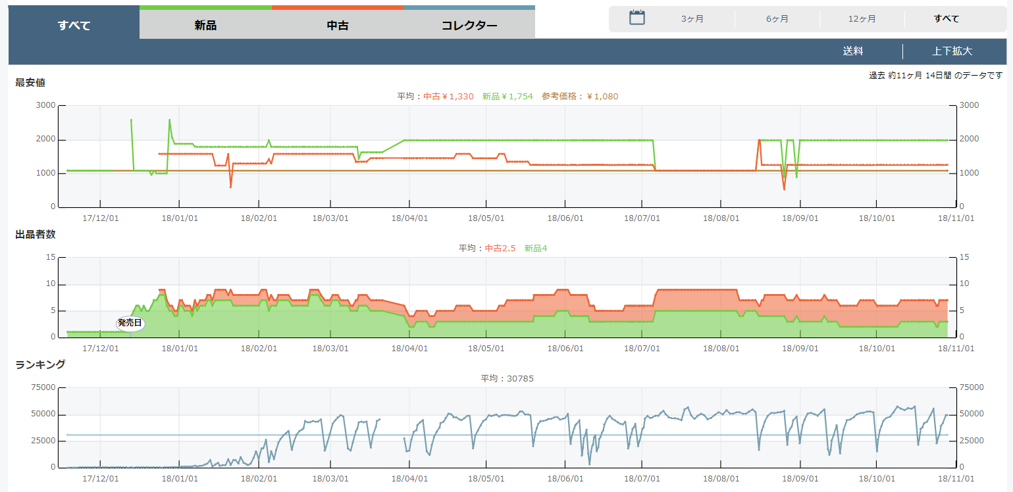Select the 中古 tab
This screenshot has height=492, width=1013.
click(x=338, y=26)
